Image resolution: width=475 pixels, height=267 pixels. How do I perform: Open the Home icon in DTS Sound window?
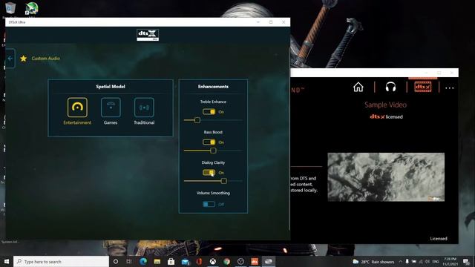coord(358,88)
